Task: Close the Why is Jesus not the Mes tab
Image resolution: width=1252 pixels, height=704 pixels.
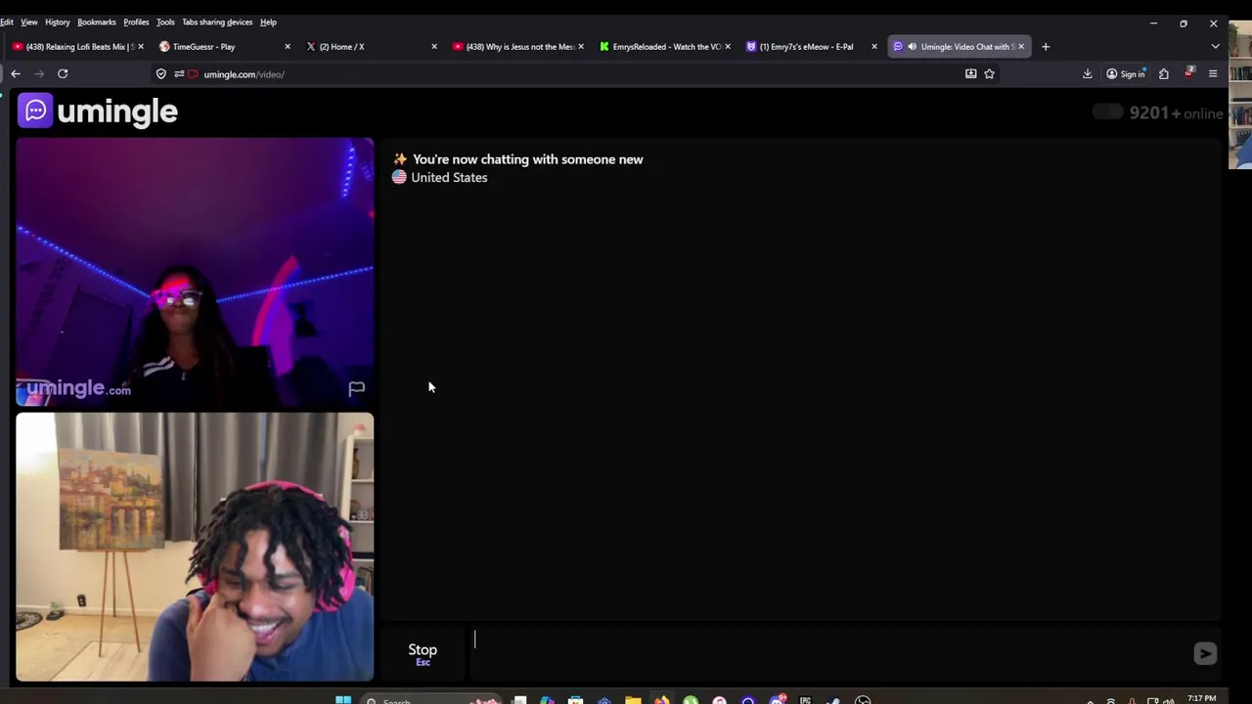Action: (x=581, y=46)
